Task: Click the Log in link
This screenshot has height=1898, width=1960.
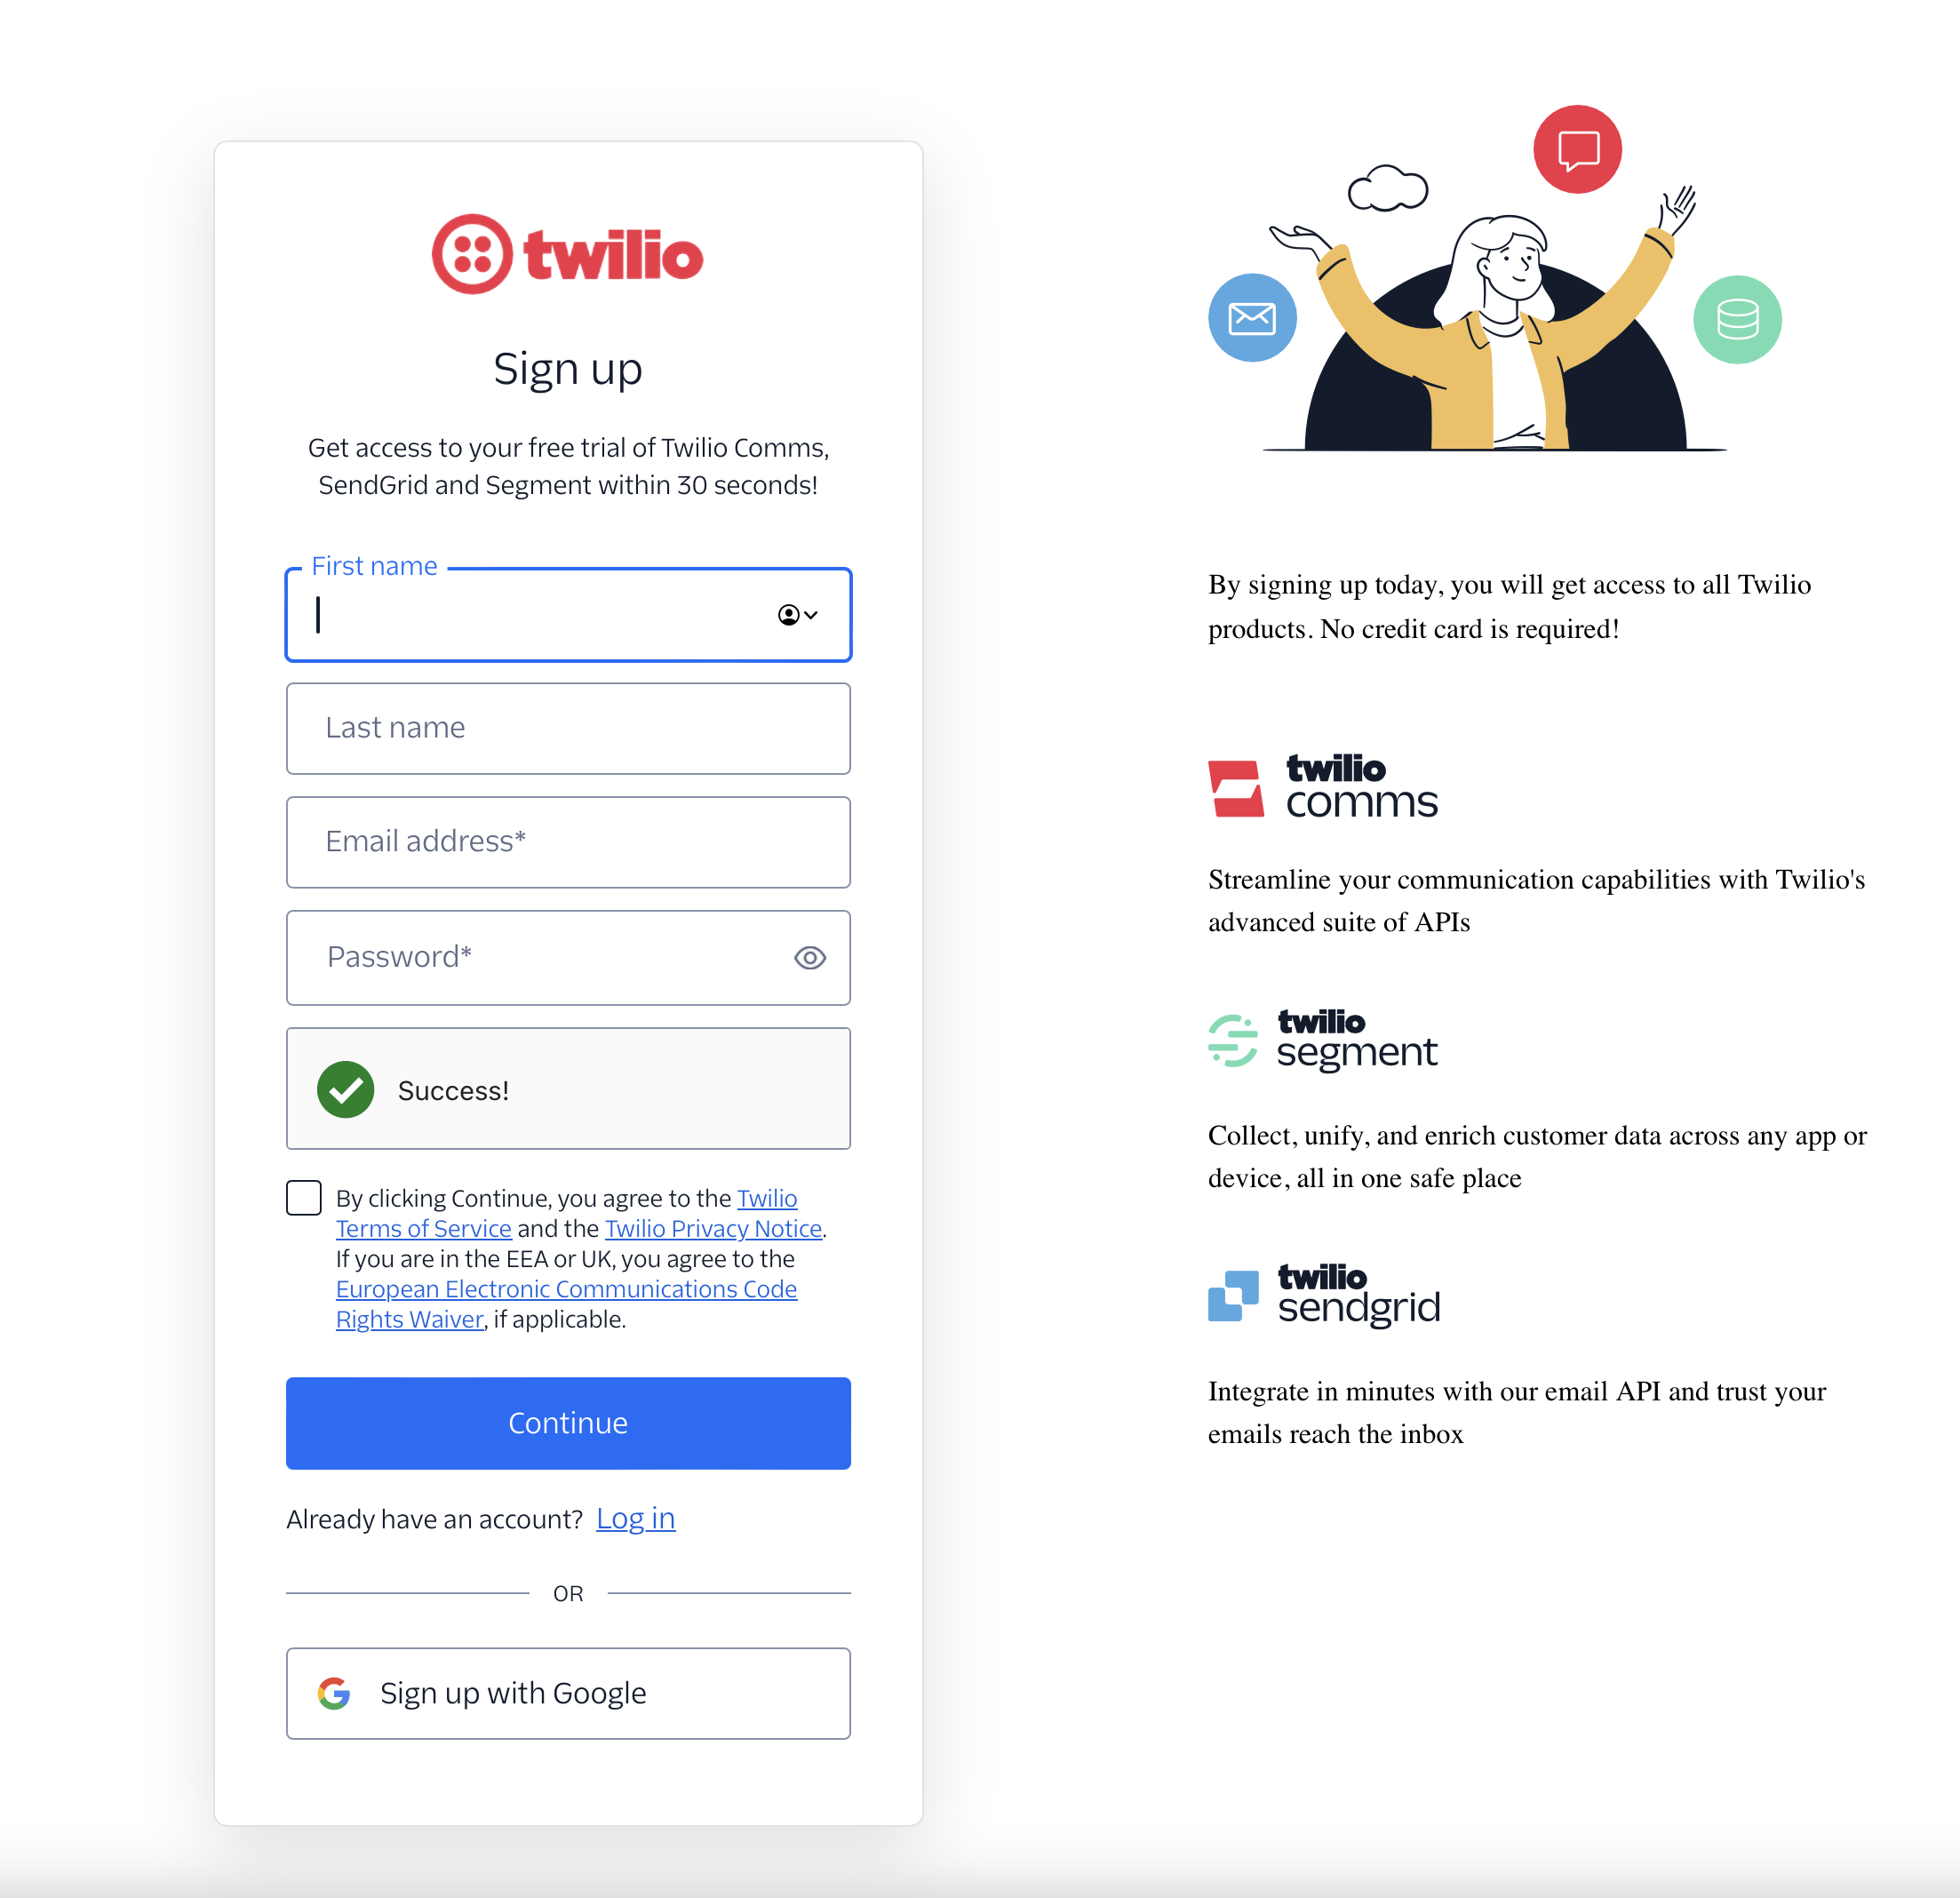Action: point(635,1518)
